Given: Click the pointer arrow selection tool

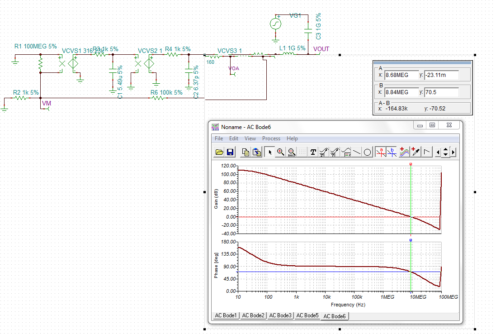Looking at the screenshot, I should coord(270,152).
